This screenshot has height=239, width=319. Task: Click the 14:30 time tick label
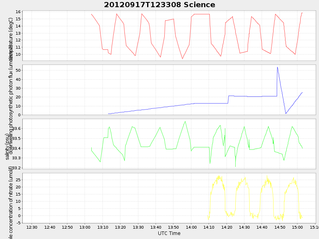click(244, 227)
